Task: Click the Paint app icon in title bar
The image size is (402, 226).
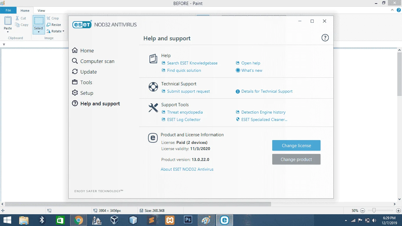Action: [3, 3]
